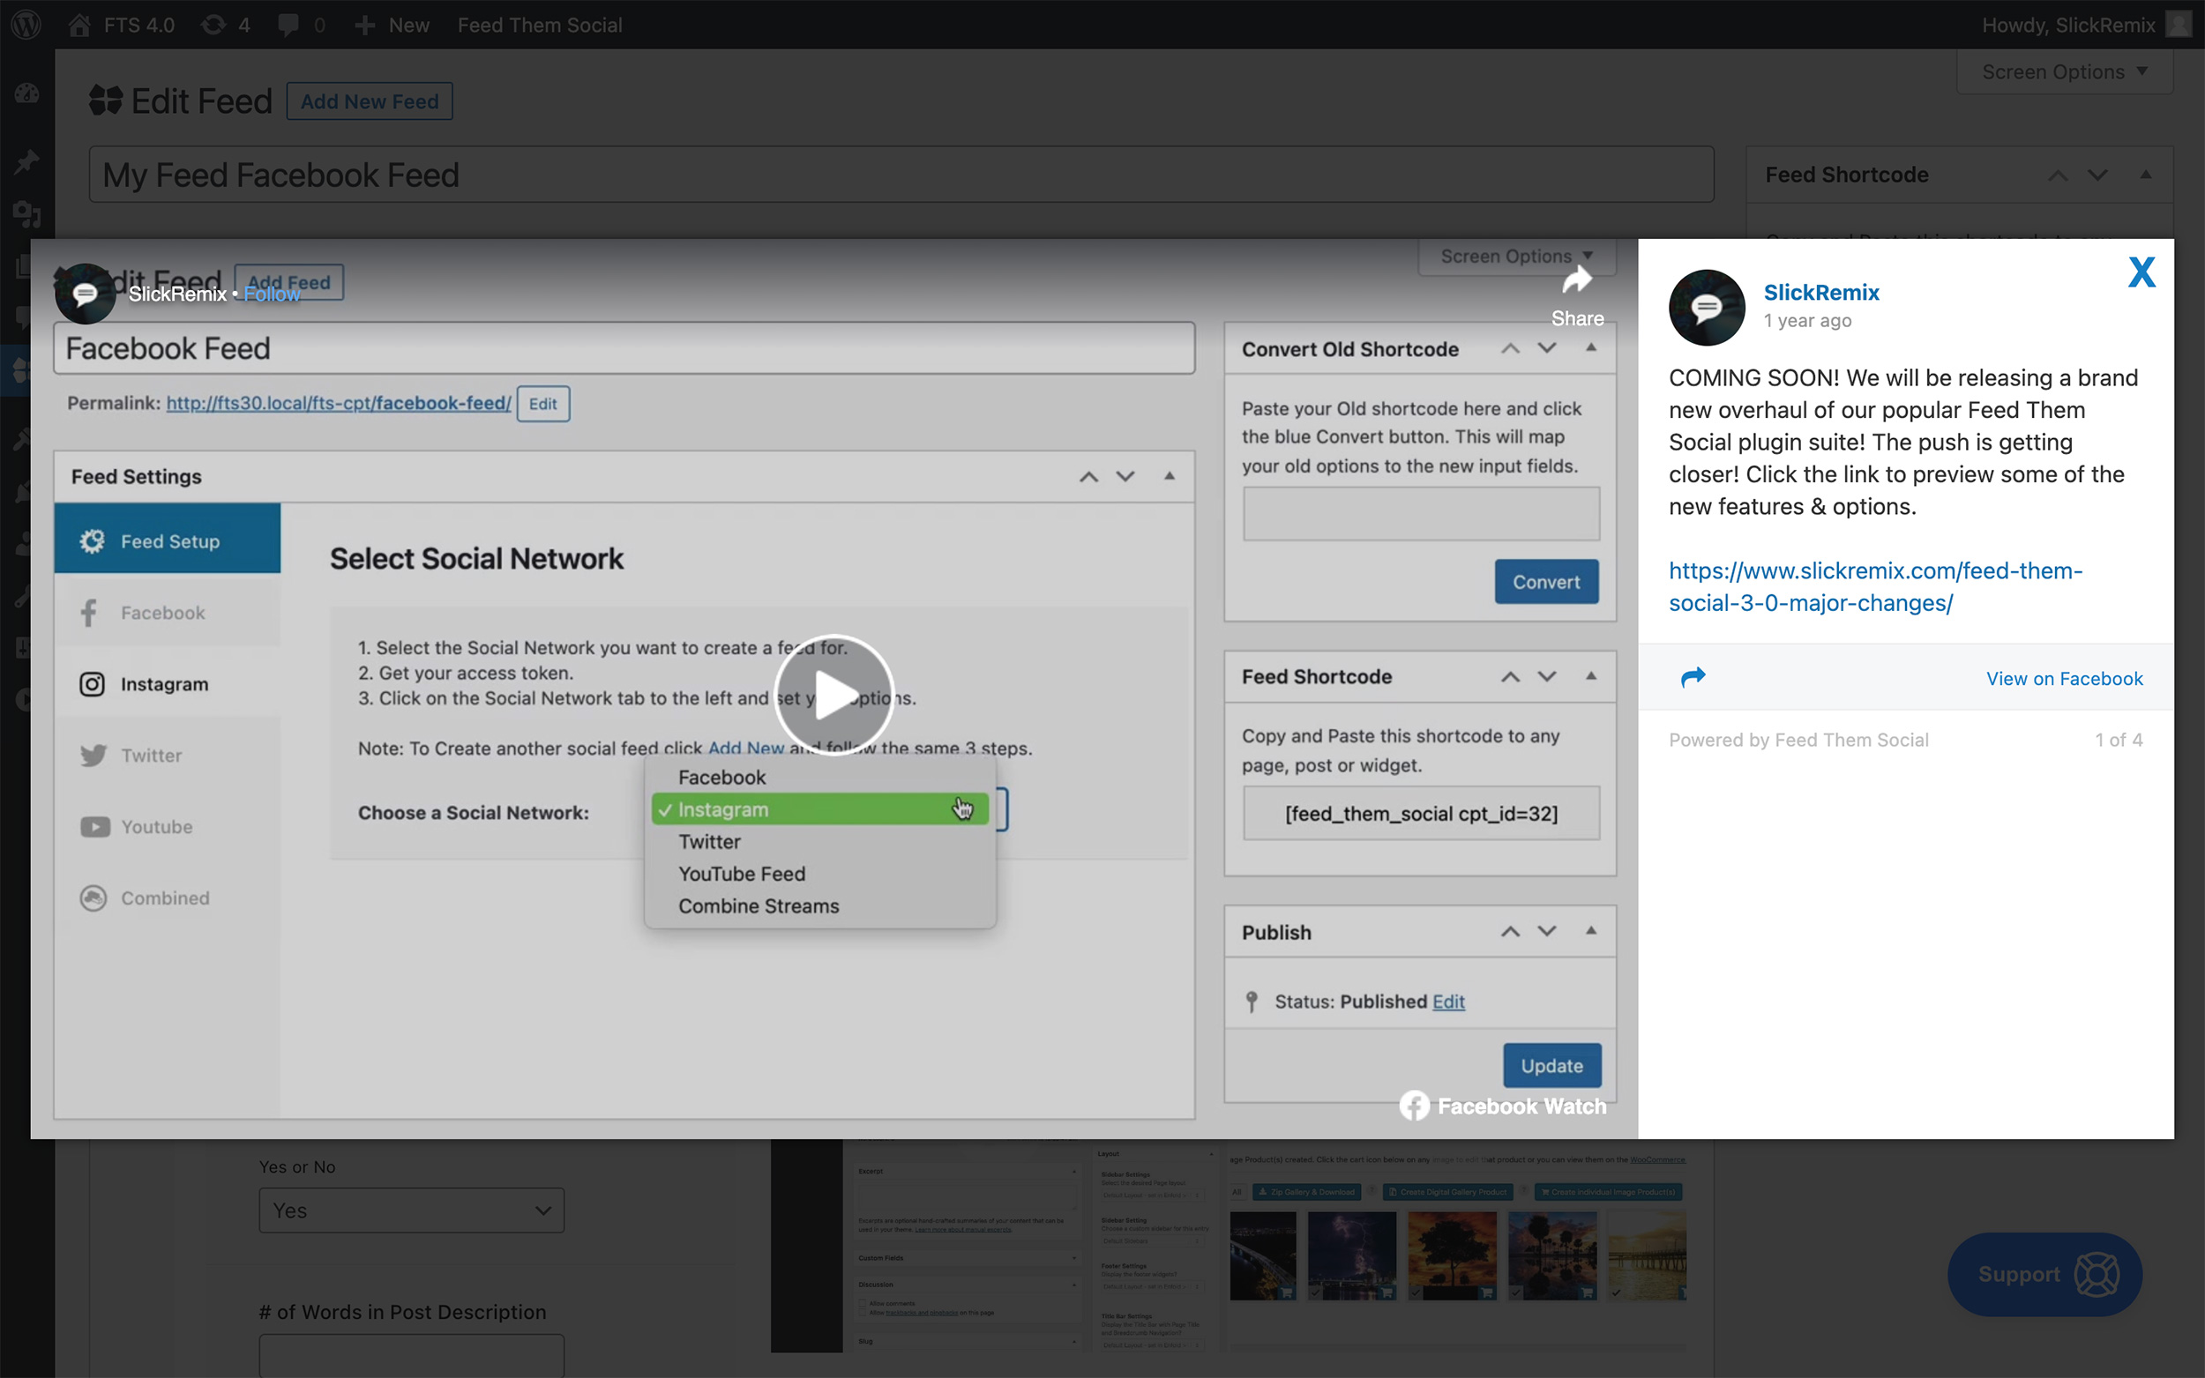Click the 1 year ago timestamp
Viewport: 2205px width, 1378px height.
coord(1806,321)
